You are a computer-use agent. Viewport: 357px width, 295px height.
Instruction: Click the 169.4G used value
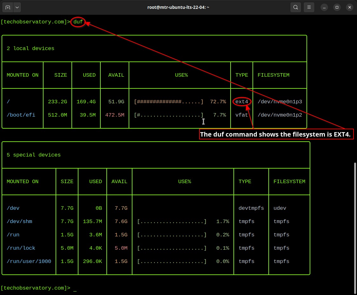[x=86, y=102]
